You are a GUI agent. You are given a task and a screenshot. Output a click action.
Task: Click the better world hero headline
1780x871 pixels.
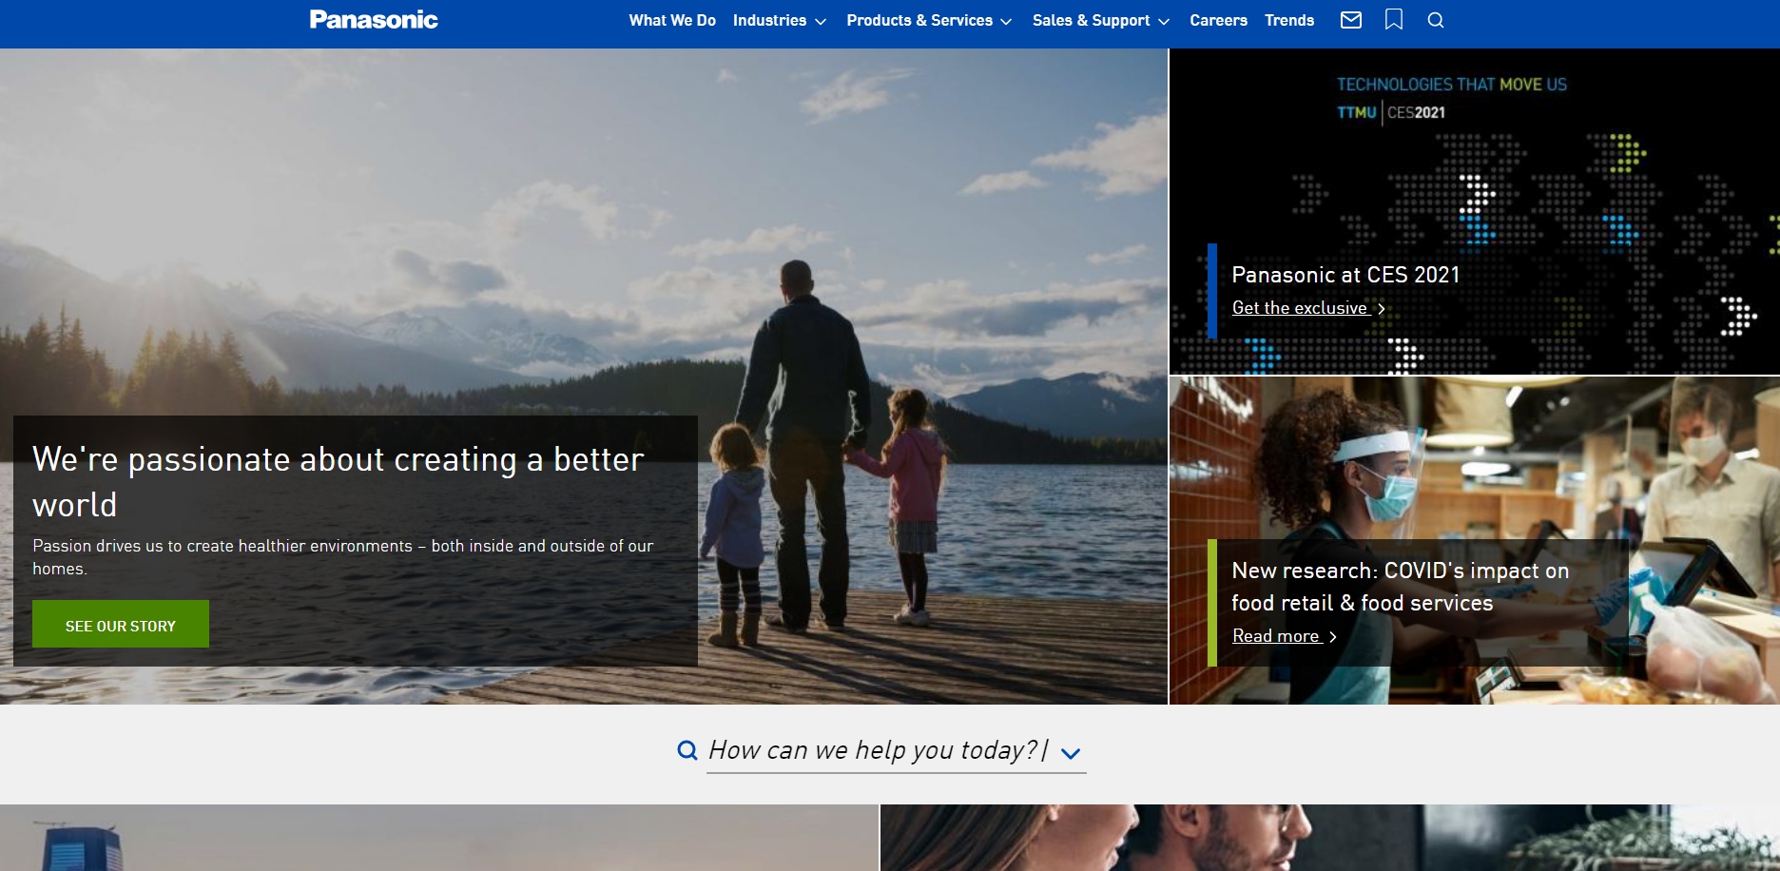[339, 482]
